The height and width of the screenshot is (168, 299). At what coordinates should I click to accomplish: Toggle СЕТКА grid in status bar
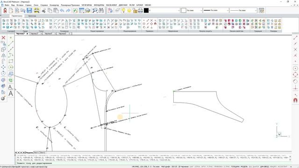[x=197, y=167]
